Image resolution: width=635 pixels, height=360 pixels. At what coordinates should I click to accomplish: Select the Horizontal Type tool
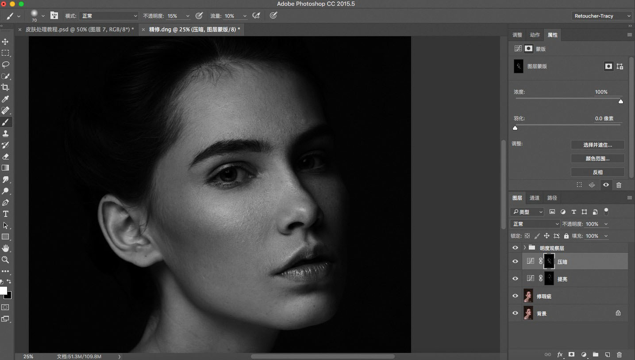(5, 214)
